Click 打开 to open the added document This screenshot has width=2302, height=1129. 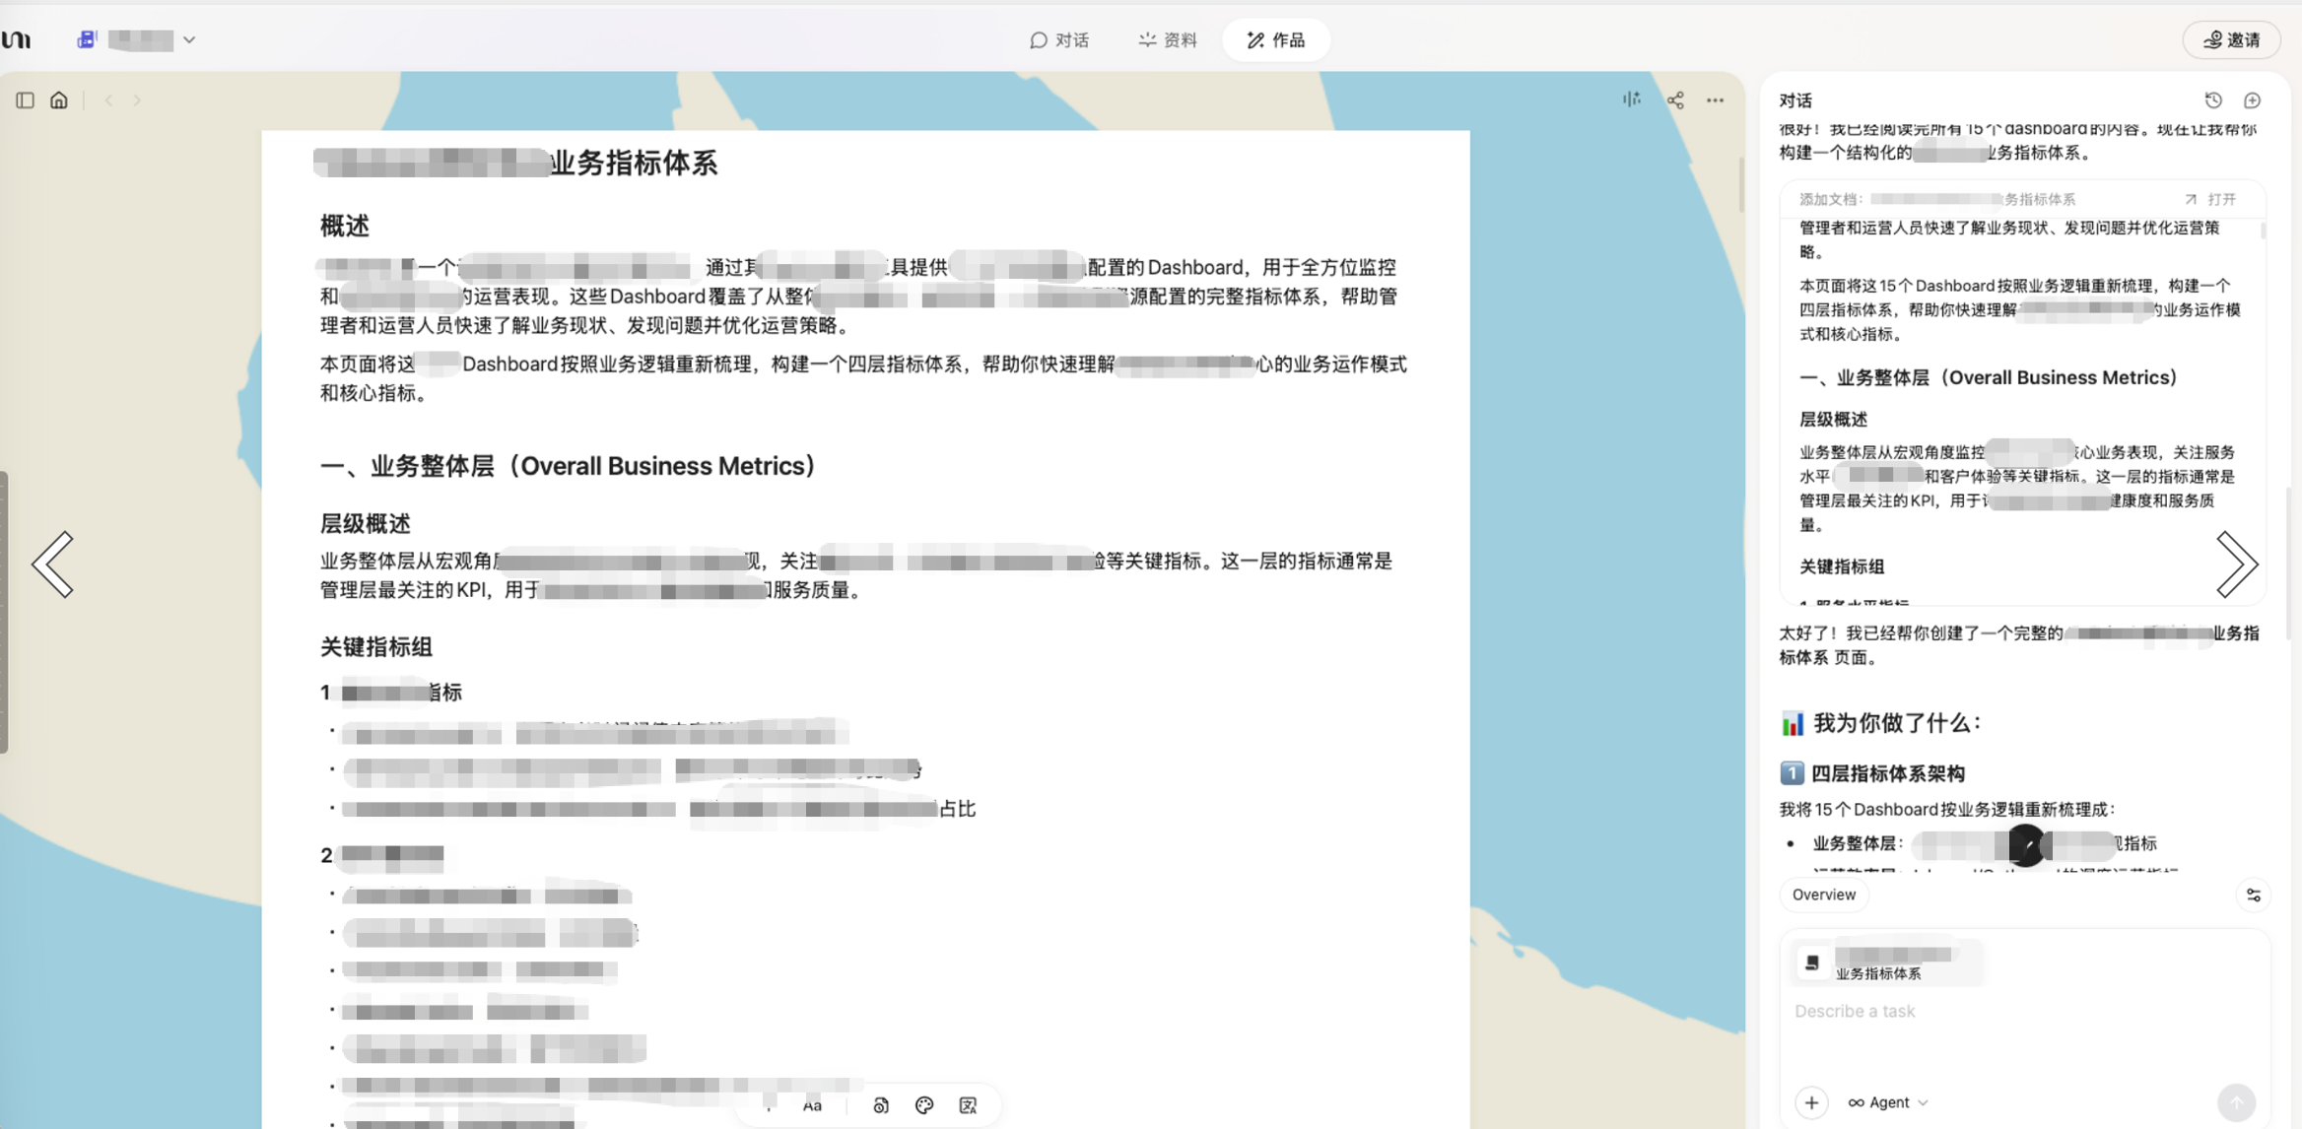(2221, 198)
